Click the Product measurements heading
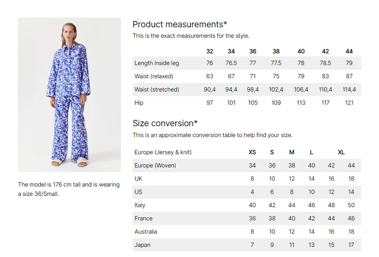 180,24
